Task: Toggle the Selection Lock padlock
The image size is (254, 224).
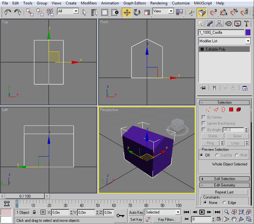Action: click(34, 212)
